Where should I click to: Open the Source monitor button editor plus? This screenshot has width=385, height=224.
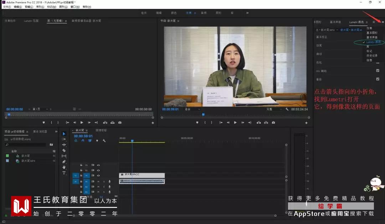coord(153,123)
